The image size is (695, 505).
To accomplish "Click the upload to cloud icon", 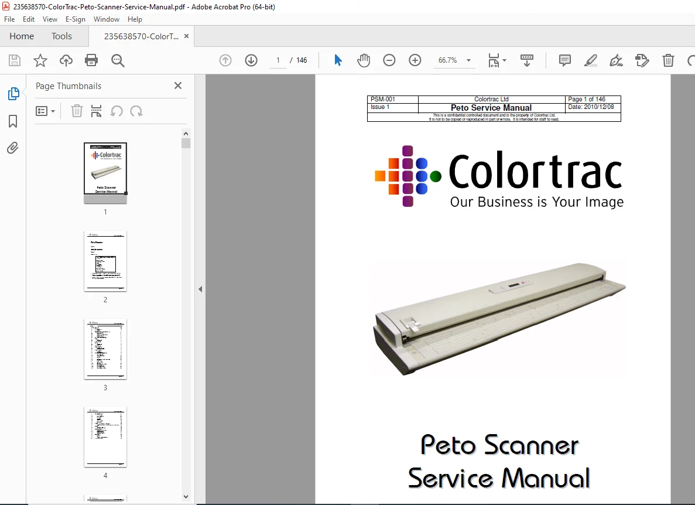I will tap(66, 60).
